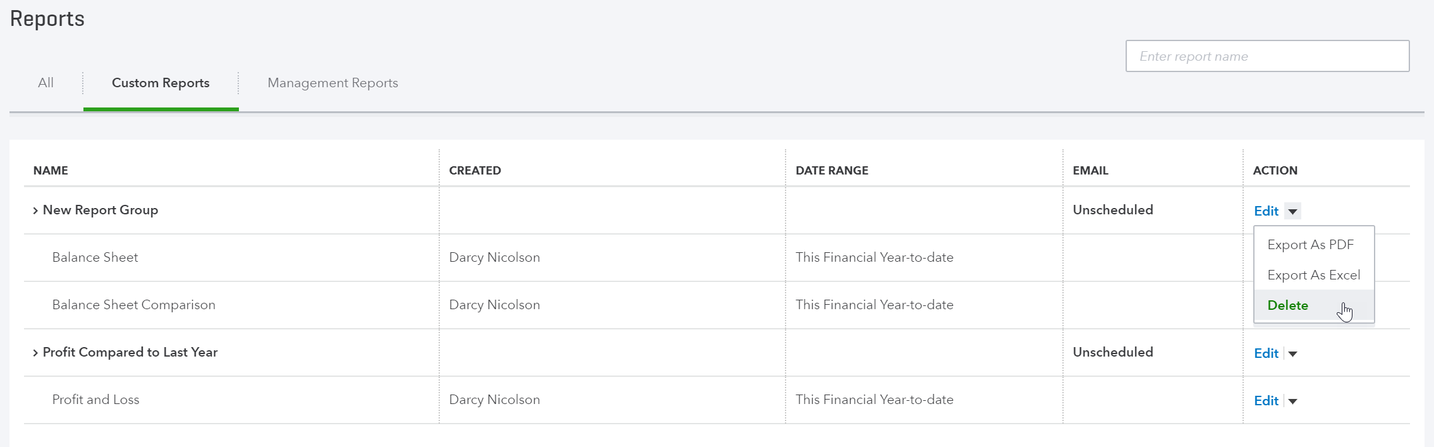
Task: Click the Name column header
Action: [51, 171]
